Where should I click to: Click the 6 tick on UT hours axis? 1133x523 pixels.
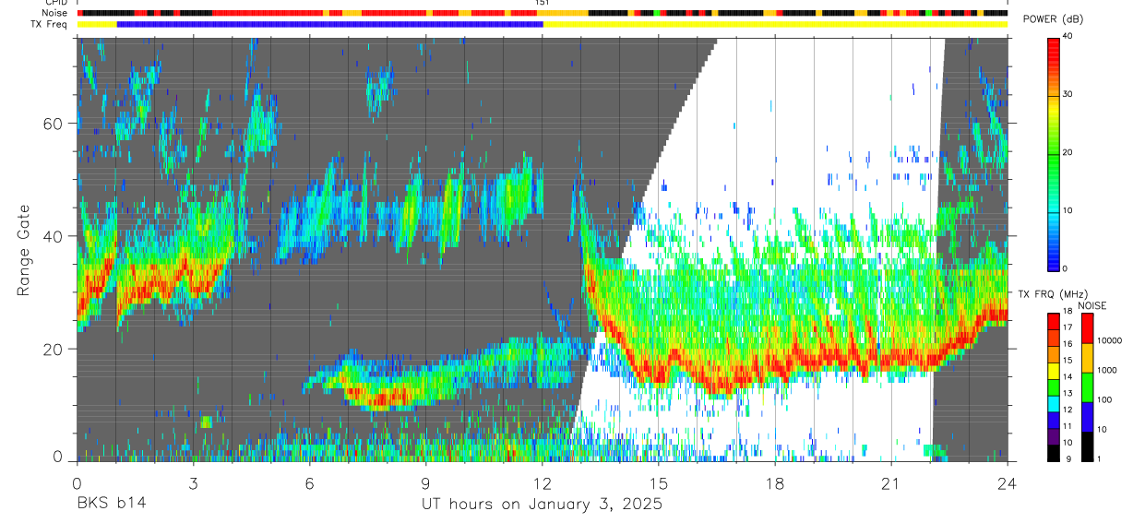click(x=309, y=482)
